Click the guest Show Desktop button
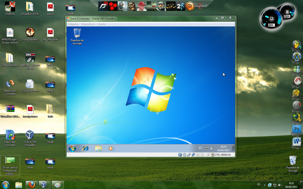The image size is (303, 189). tap(233, 148)
